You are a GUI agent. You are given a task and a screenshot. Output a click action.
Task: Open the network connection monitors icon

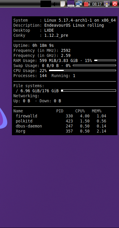click(79, 4)
